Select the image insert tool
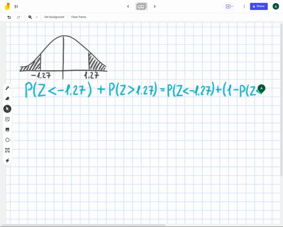 point(7,129)
